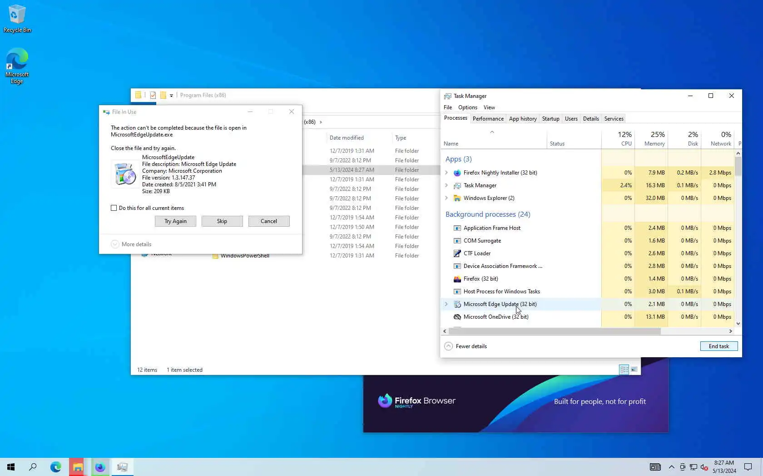Switch to the Performance tab
The width and height of the screenshot is (763, 476).
[488, 119]
